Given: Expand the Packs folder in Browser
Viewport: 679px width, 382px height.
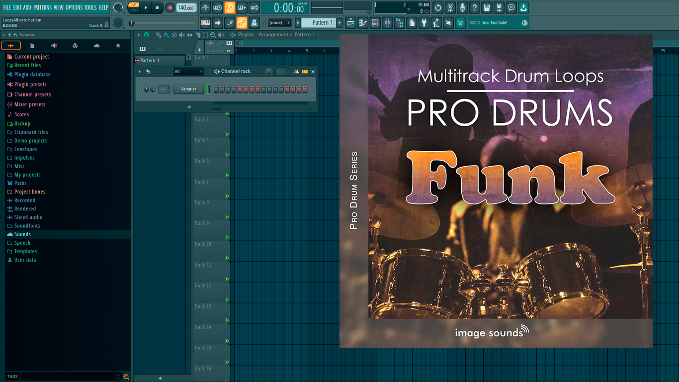Looking at the screenshot, I should coord(20,183).
